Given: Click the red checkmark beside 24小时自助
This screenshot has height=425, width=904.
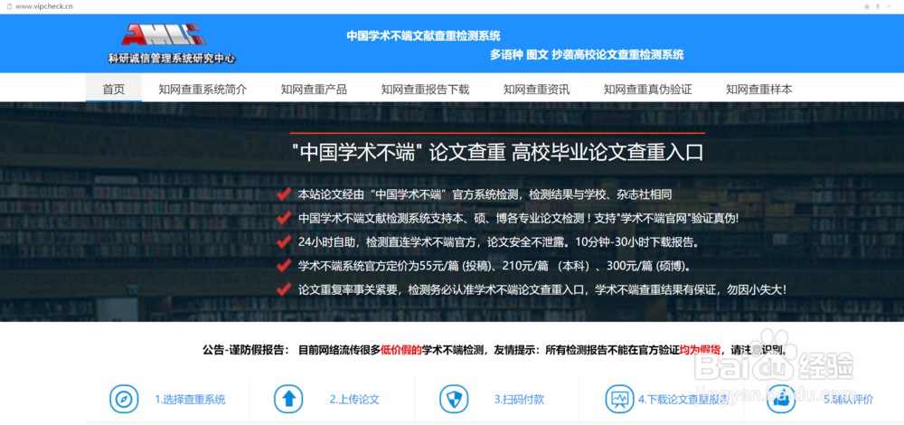Looking at the screenshot, I should point(283,242).
